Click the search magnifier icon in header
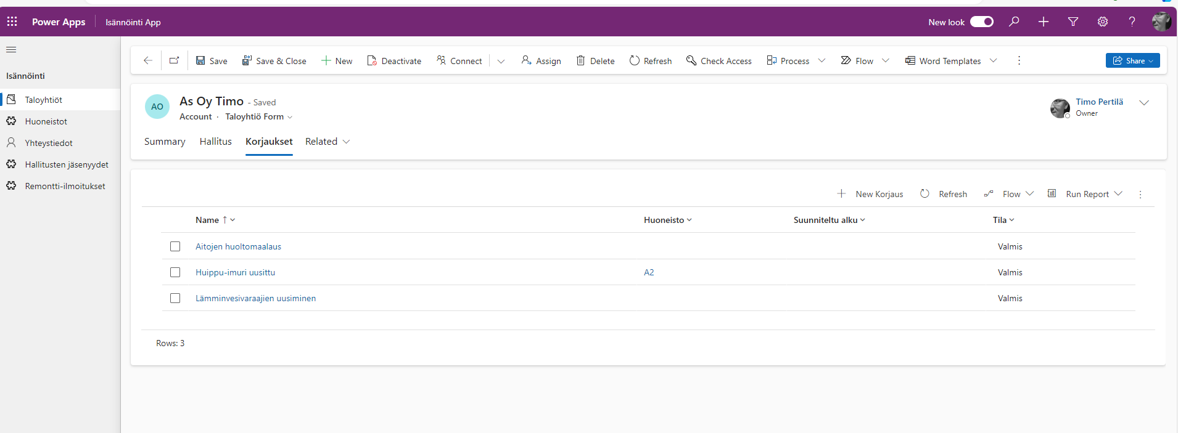This screenshot has width=1178, height=433. point(1014,22)
